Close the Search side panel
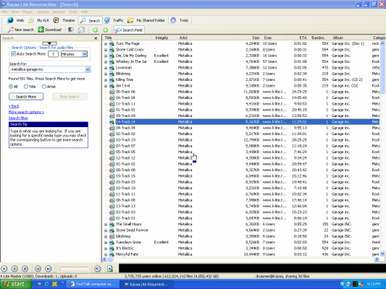This screenshot has height=289, width=386. click(96, 38)
